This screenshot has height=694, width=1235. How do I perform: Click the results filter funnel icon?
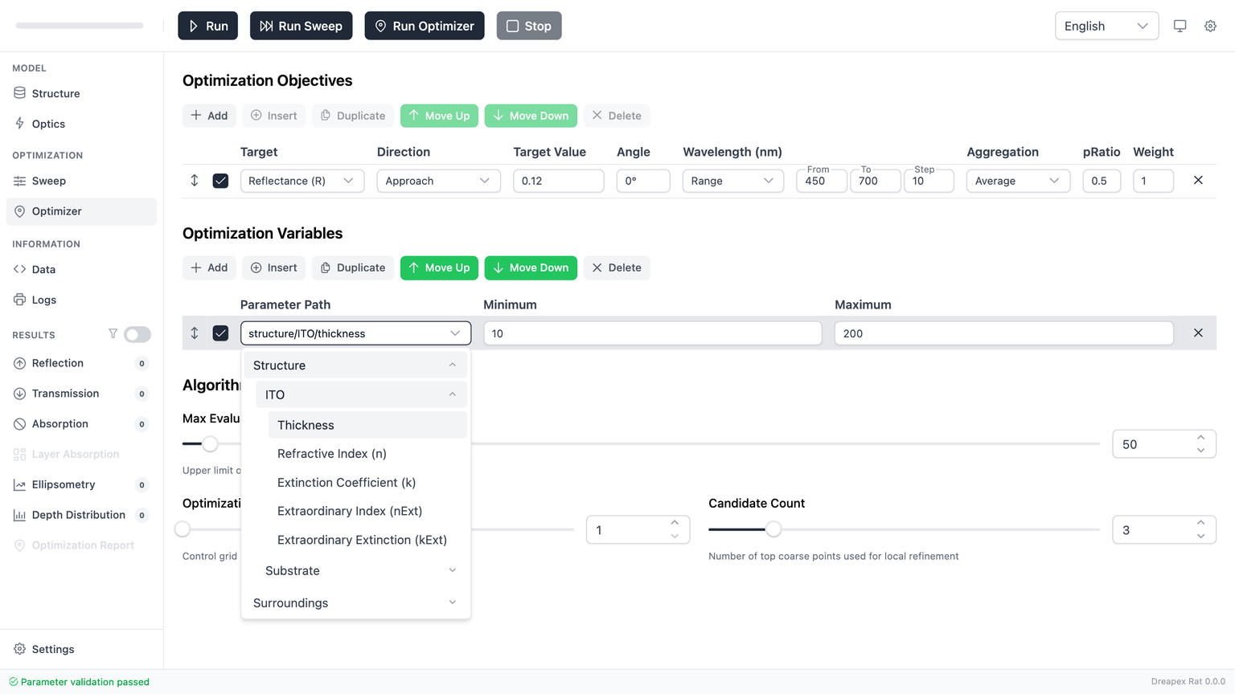tap(113, 334)
